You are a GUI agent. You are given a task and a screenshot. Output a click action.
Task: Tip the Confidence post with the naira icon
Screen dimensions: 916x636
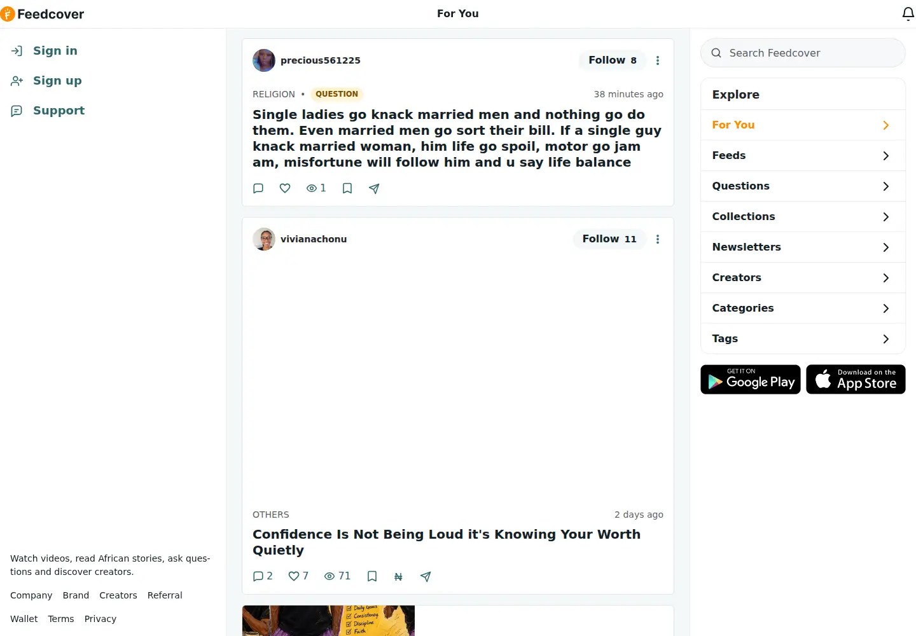coord(398,576)
